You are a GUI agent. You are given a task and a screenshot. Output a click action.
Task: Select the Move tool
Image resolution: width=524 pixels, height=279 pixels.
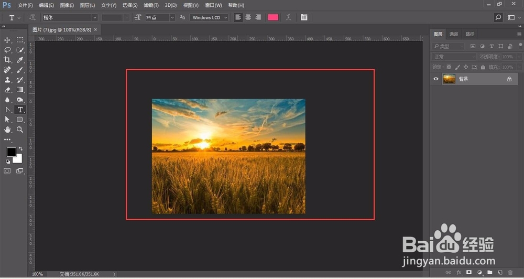click(x=7, y=40)
